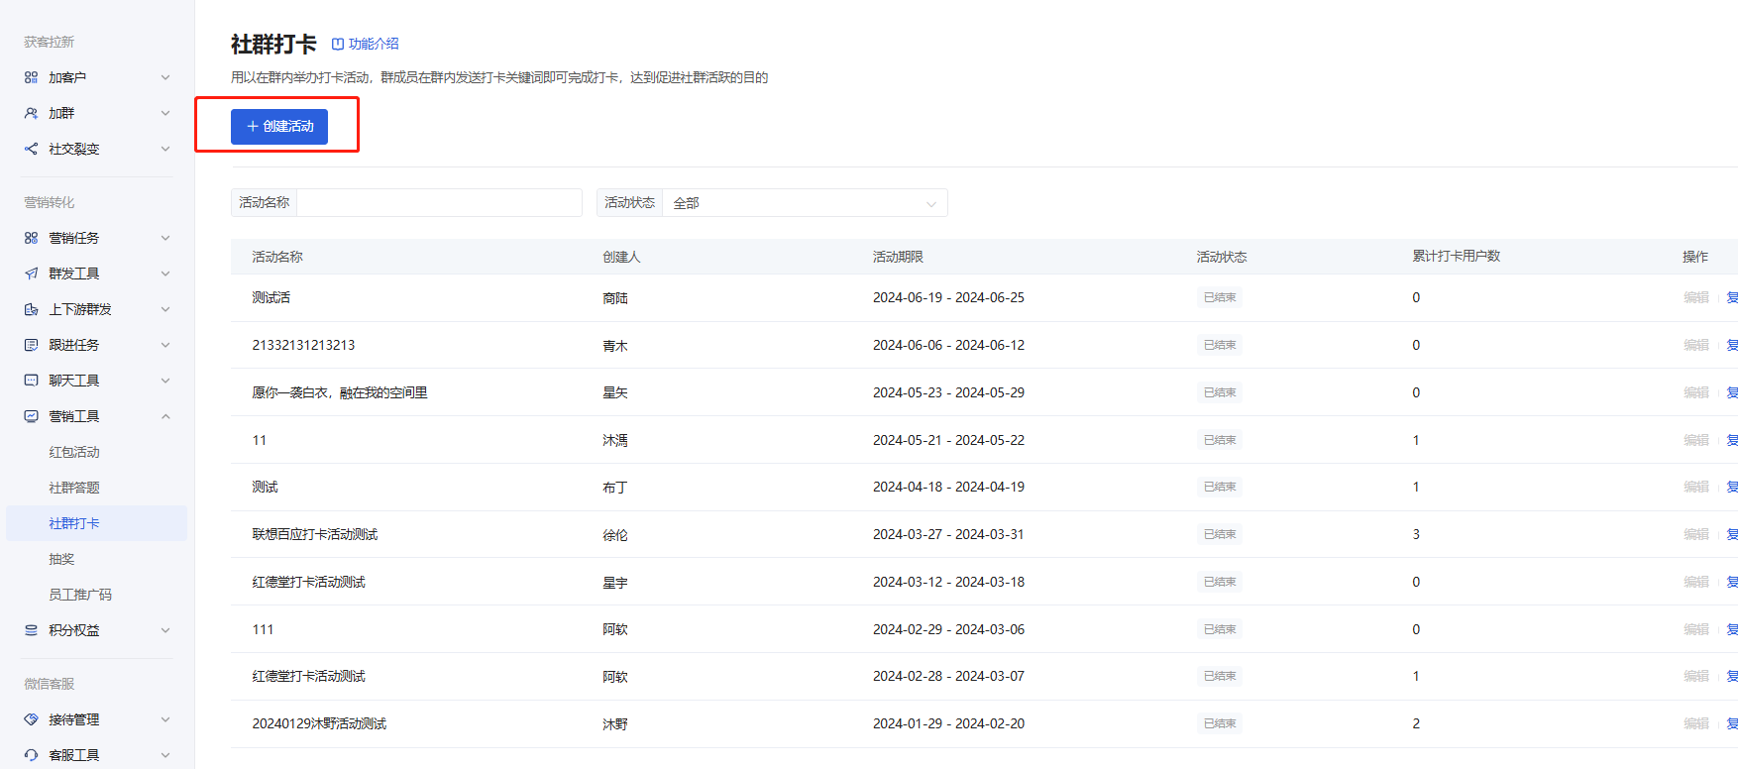Image resolution: width=1738 pixels, height=769 pixels.
Task: Click the 创建人 column header
Action: pos(621,257)
